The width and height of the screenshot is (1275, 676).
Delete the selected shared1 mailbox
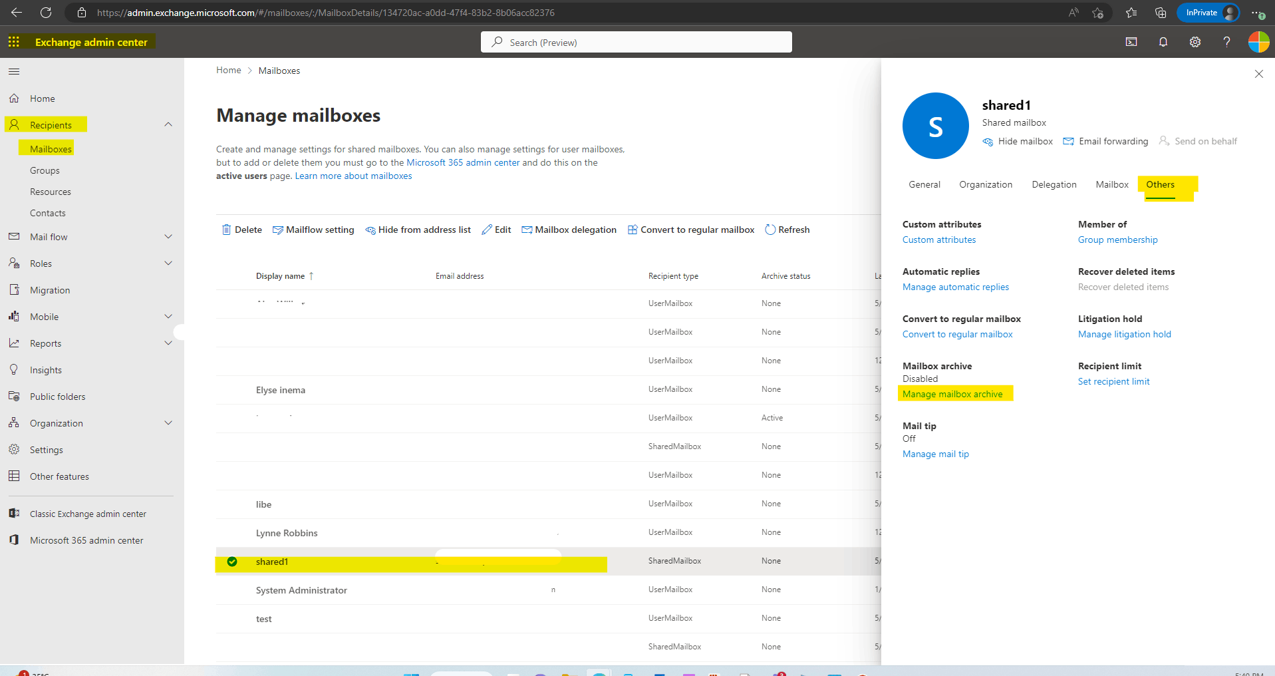coord(241,230)
